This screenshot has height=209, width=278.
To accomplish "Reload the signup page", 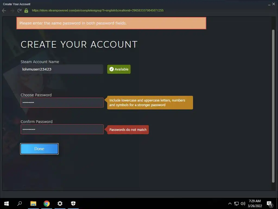I will click(x=19, y=11).
